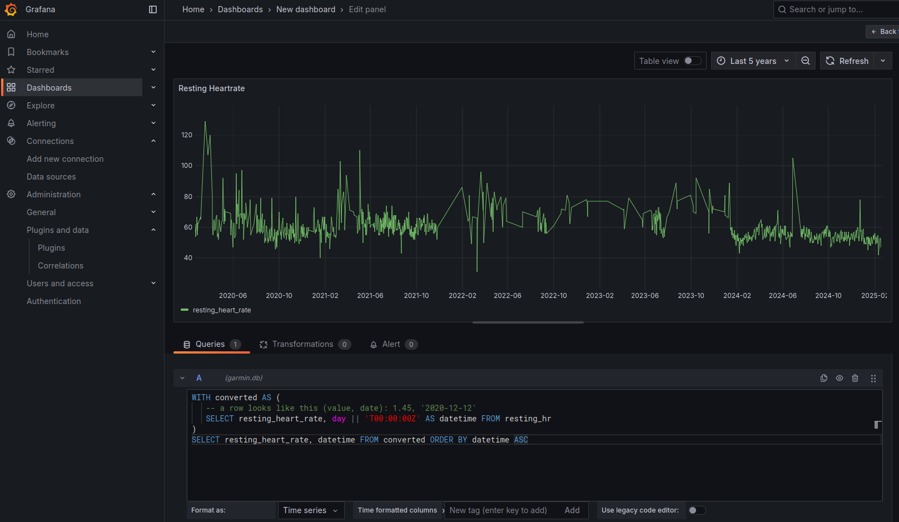Expand the Explore section chevron
The width and height of the screenshot is (899, 522).
tap(153, 106)
